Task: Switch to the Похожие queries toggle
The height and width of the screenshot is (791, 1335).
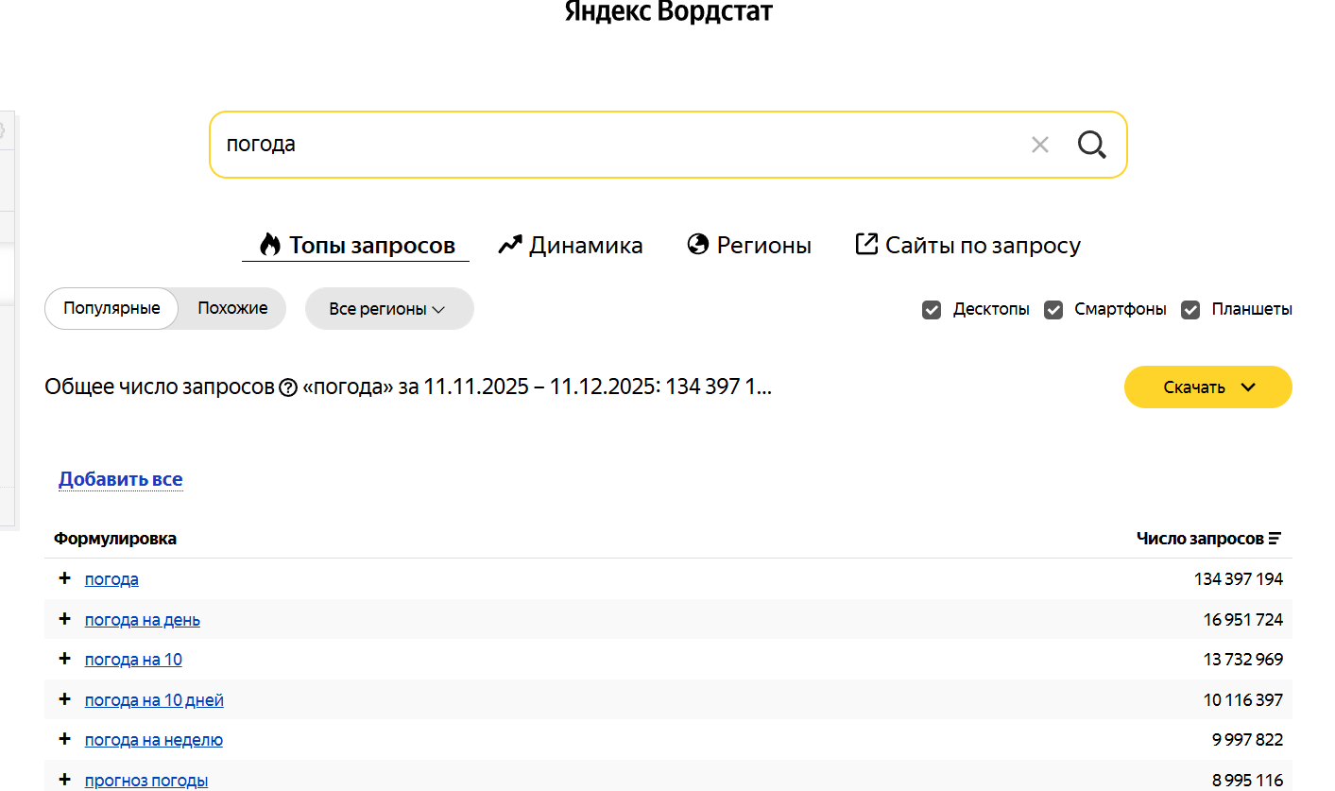Action: tap(232, 308)
